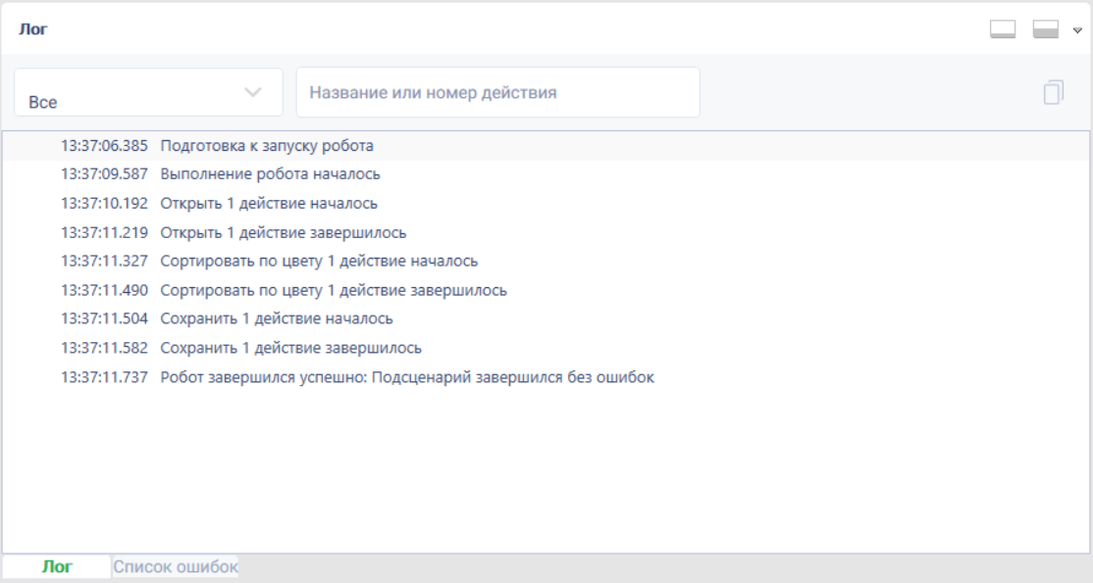The height and width of the screenshot is (583, 1093).
Task: Click the Лог panel title
Action: 33,29
